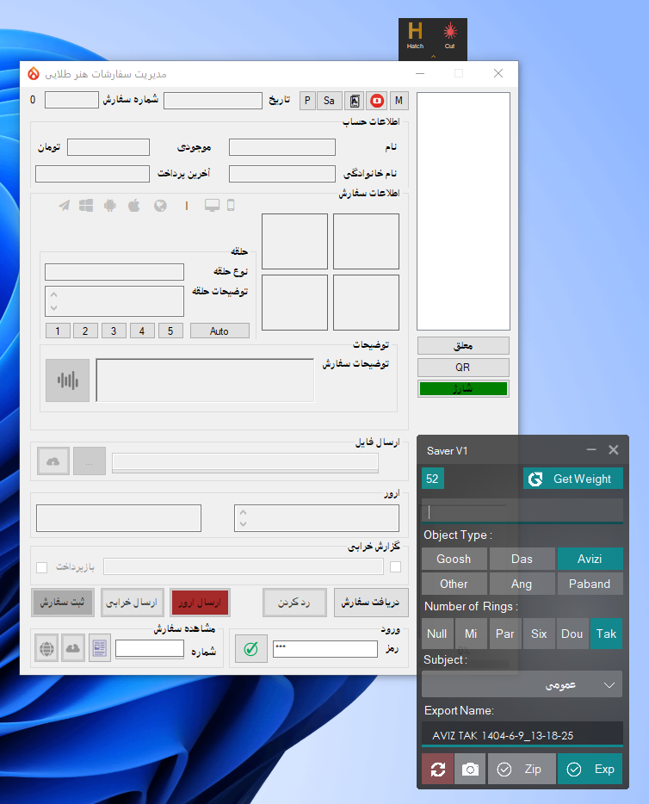Screen dimensions: 649x804
Task: Open the Subject dropdown showing عمومی
Action: pyautogui.click(x=522, y=684)
